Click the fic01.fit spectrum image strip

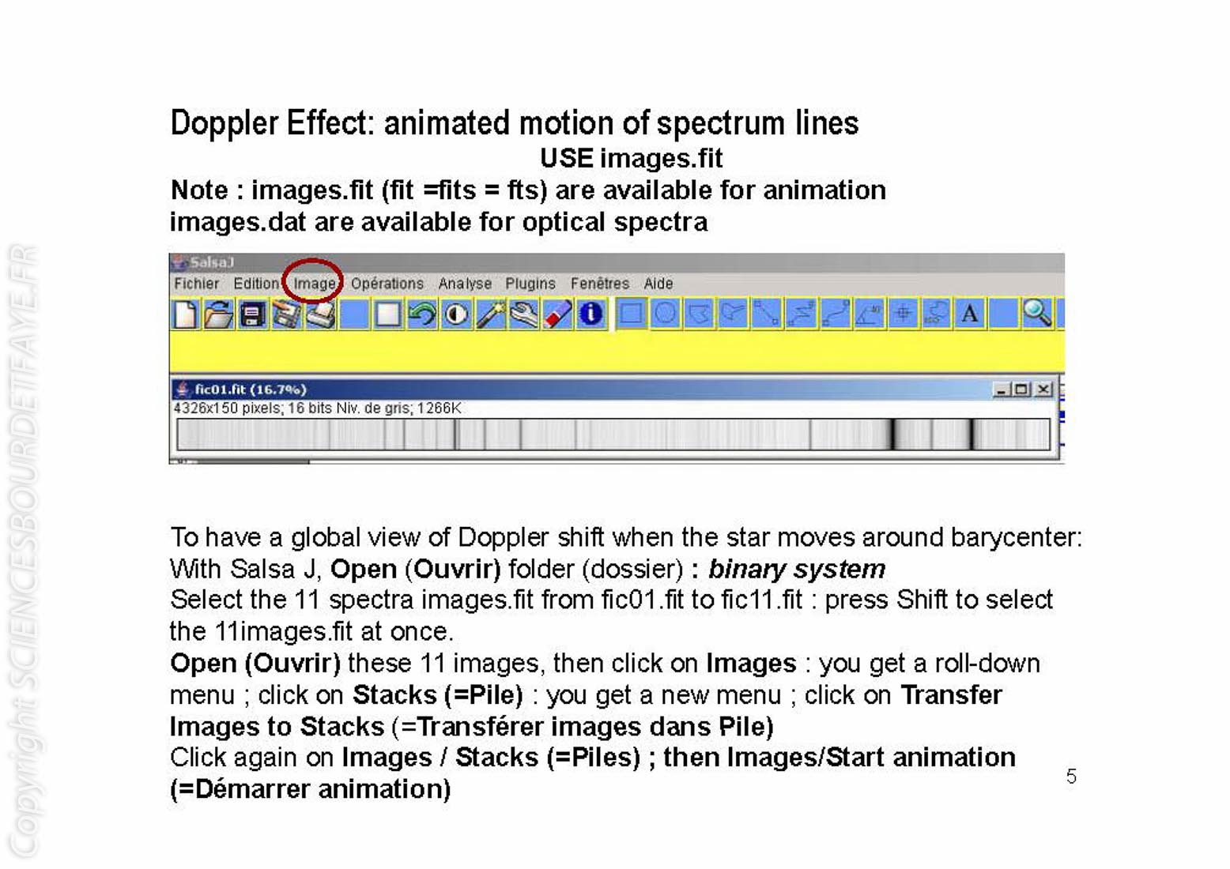pos(613,435)
